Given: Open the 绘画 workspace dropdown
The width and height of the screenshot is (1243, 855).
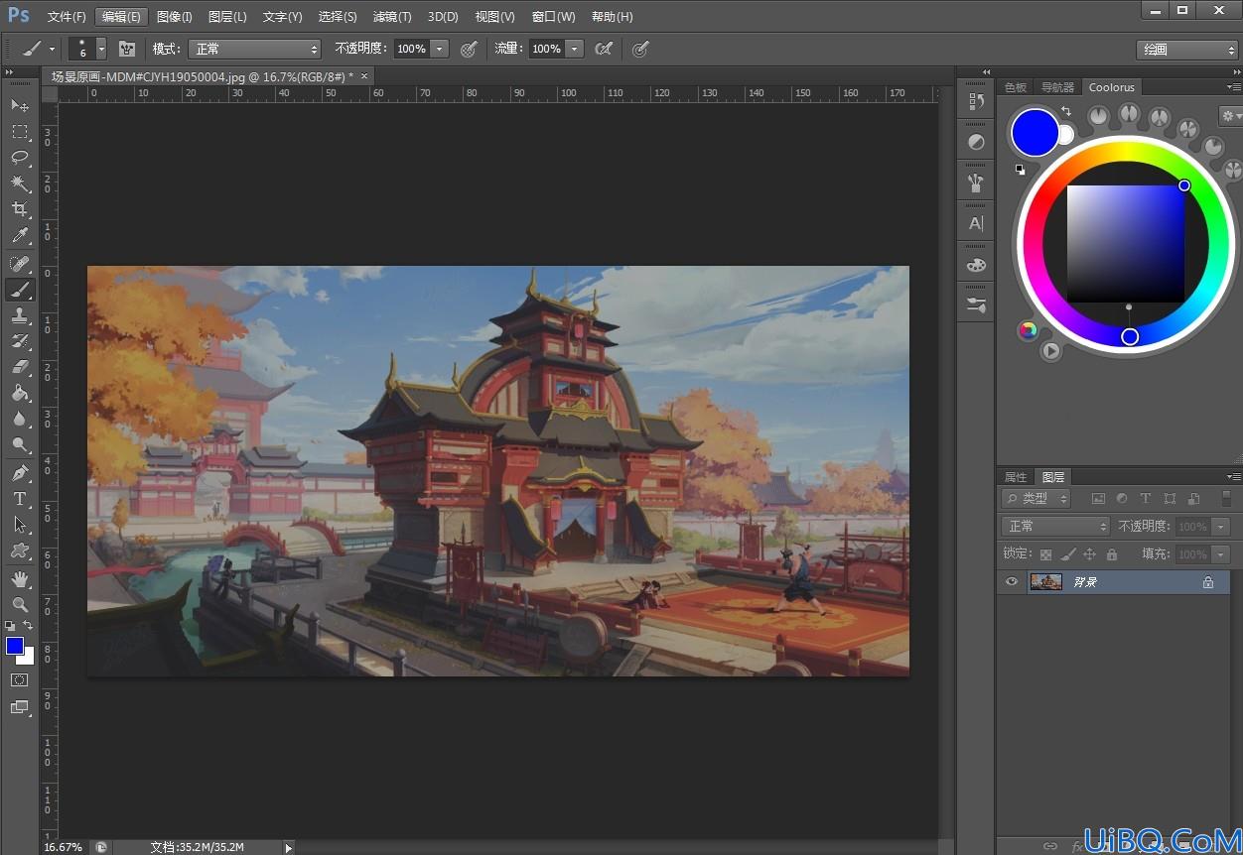Looking at the screenshot, I should (1186, 50).
